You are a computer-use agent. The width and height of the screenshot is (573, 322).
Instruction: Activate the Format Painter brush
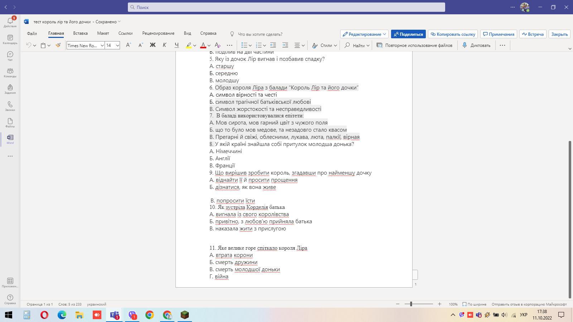pyautogui.click(x=58, y=45)
